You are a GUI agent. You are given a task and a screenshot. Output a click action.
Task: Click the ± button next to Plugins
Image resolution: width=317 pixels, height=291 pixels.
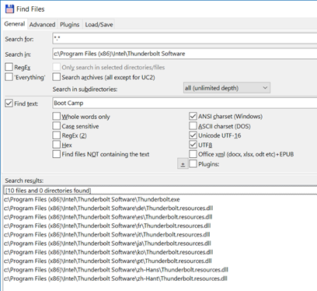pos(183,164)
